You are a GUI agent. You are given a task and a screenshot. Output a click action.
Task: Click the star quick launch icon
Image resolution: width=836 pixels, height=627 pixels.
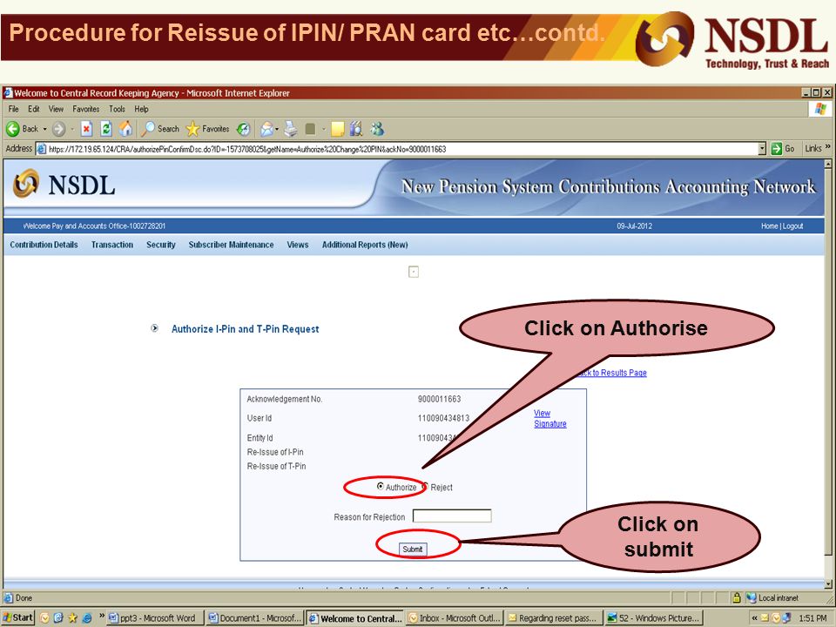(x=72, y=618)
